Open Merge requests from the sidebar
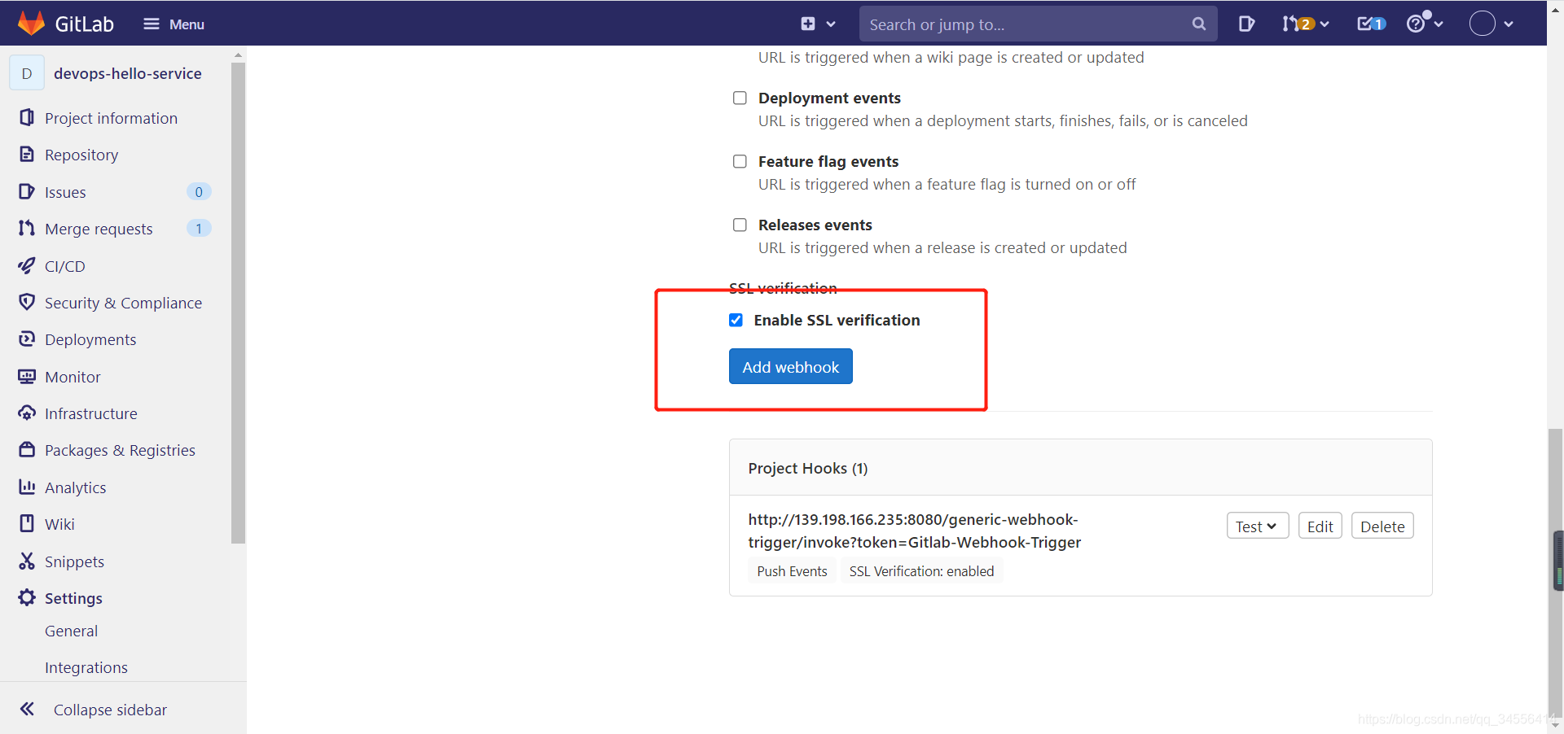The height and width of the screenshot is (734, 1564). coord(98,229)
